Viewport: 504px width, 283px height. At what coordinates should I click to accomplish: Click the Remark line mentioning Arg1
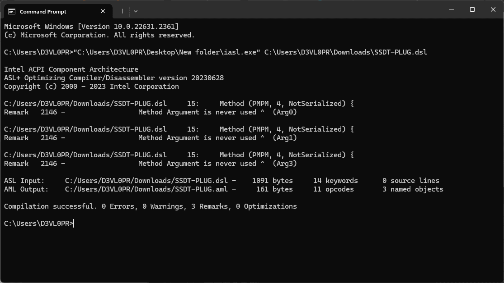click(x=149, y=137)
